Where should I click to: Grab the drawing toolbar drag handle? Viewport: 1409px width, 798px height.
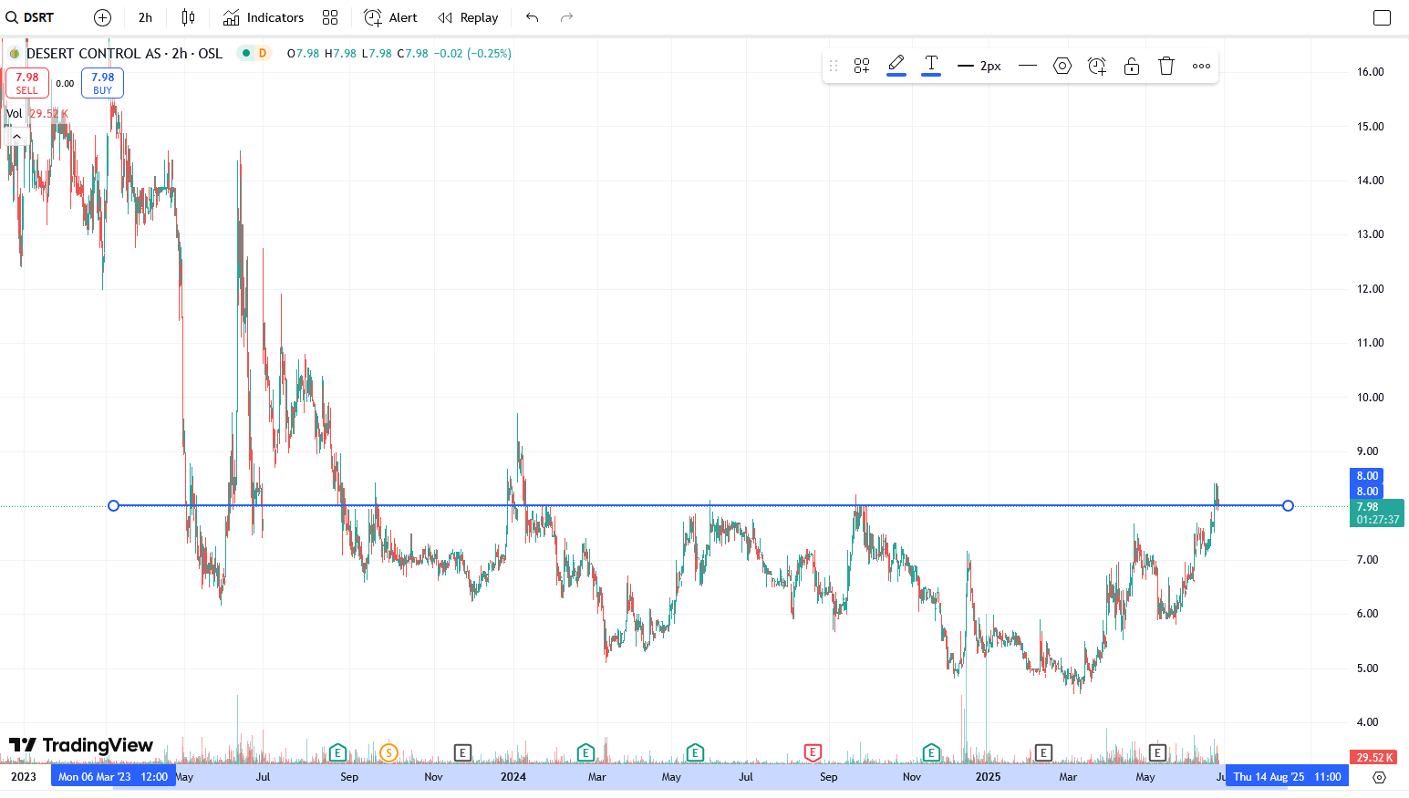tap(833, 66)
